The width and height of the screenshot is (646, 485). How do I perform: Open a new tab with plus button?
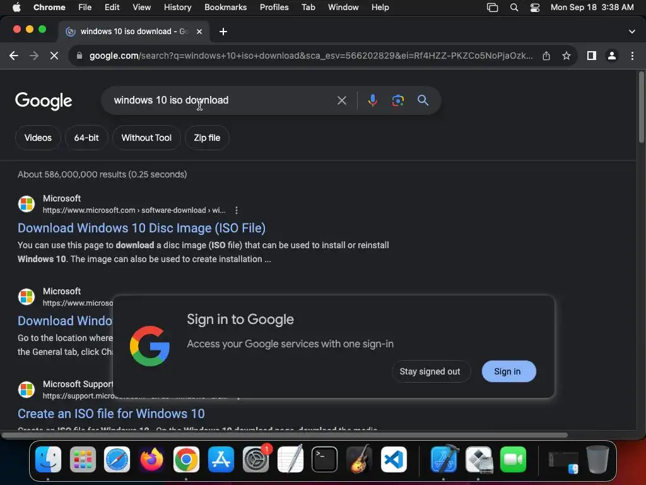[223, 32]
